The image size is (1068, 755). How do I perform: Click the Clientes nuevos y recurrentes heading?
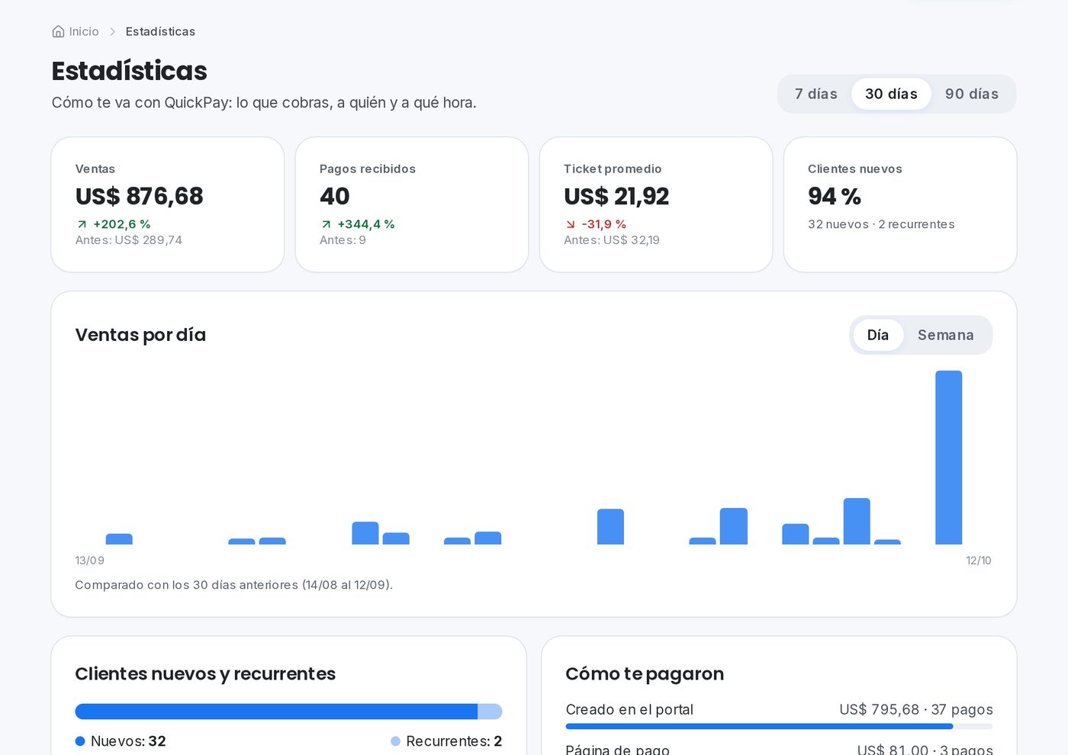point(205,673)
